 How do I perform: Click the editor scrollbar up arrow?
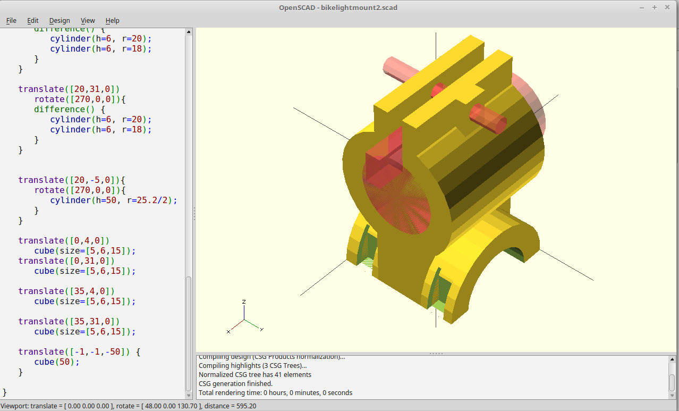189,31
